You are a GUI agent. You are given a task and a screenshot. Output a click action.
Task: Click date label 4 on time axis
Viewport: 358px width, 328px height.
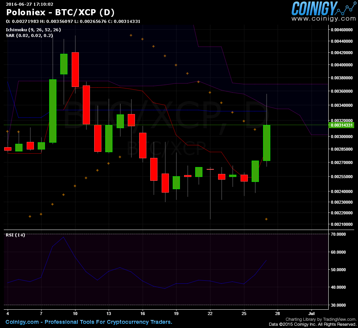[x=8, y=314]
